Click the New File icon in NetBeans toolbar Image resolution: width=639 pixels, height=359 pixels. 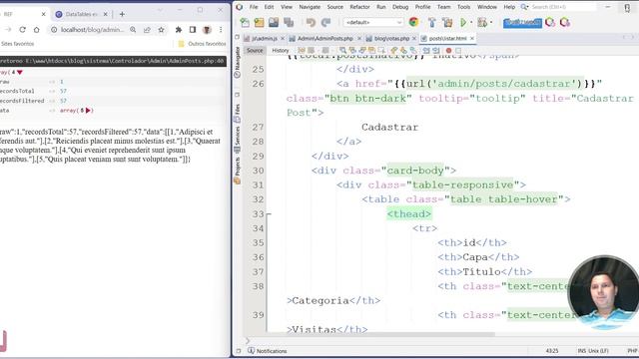(245, 22)
